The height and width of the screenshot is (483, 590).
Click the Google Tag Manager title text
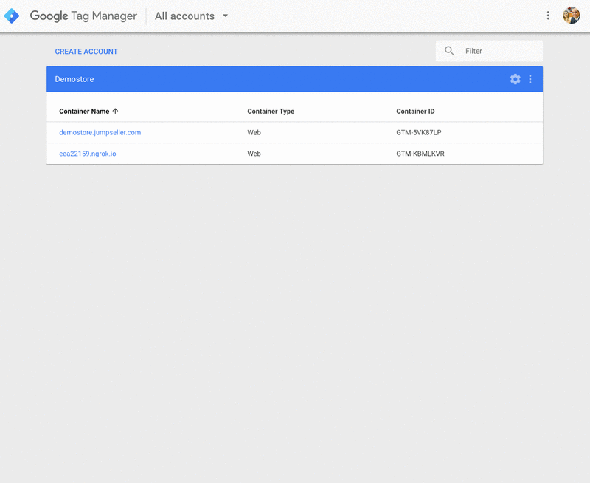click(83, 16)
